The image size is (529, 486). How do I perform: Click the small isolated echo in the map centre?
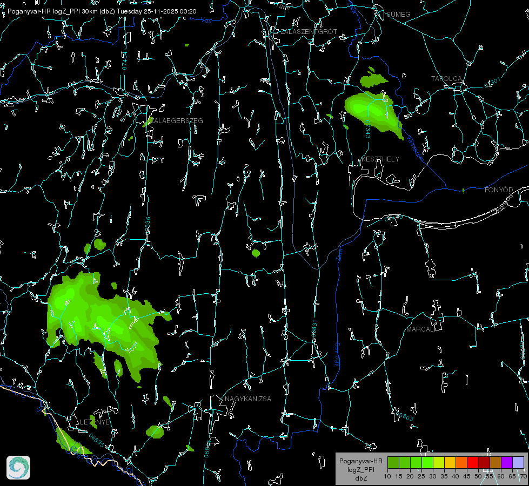[256, 253]
